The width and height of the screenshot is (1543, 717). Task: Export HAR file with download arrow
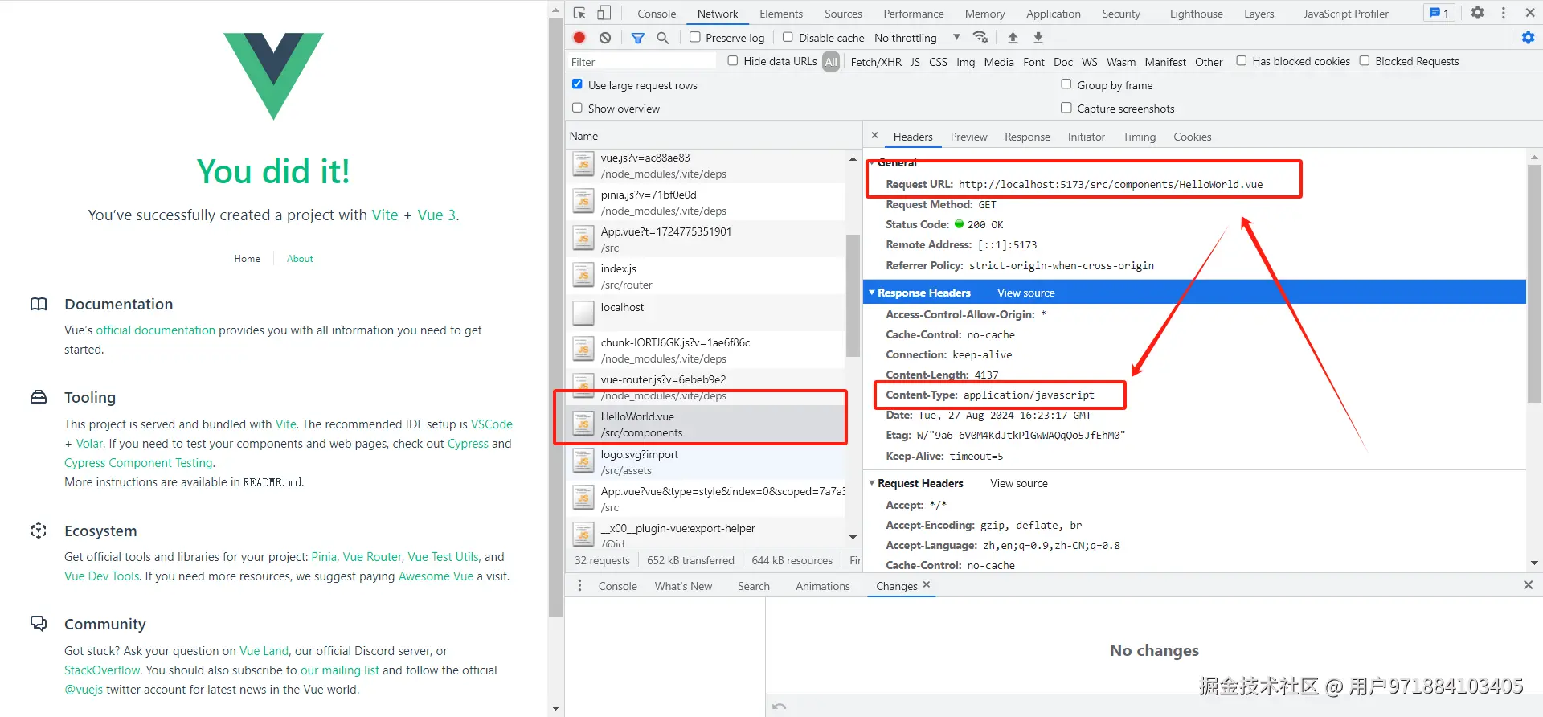1038,37
